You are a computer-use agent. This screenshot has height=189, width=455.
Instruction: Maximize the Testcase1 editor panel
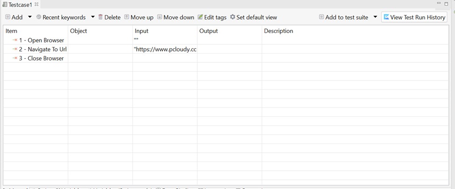[x=446, y=4]
